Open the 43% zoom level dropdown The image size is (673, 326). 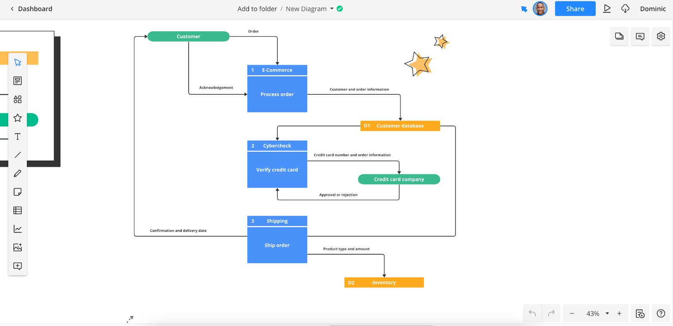click(607, 313)
